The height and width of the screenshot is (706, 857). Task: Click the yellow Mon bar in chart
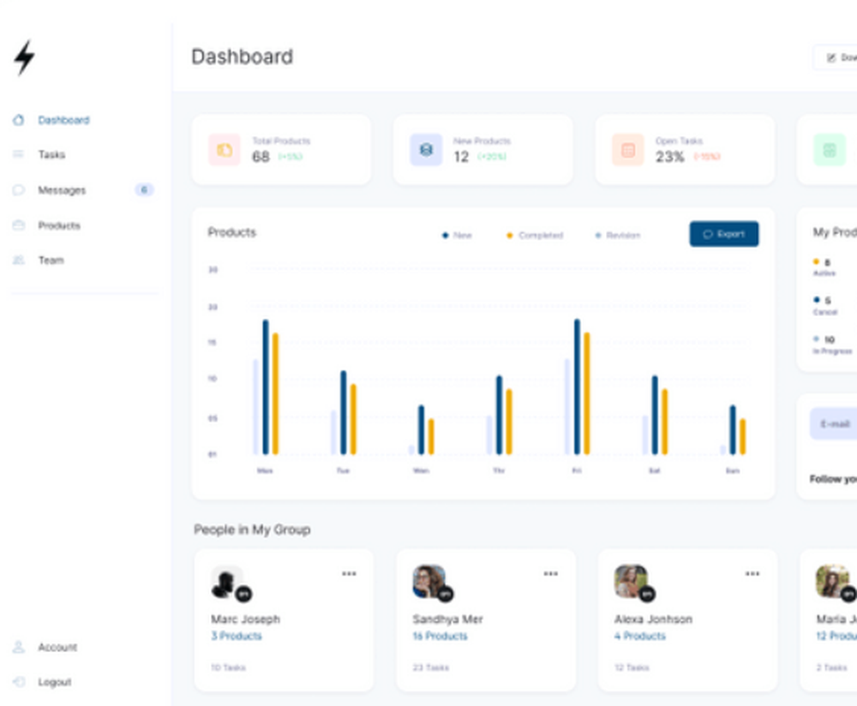tap(275, 394)
